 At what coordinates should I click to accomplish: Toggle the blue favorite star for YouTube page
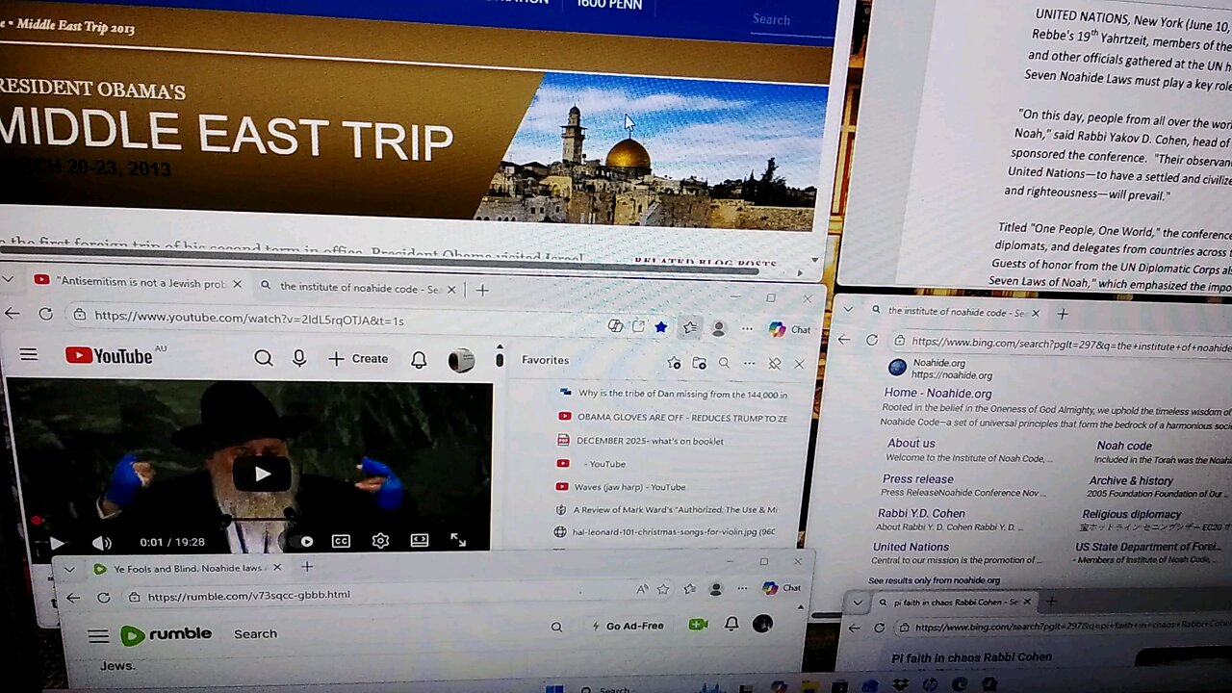tap(661, 326)
